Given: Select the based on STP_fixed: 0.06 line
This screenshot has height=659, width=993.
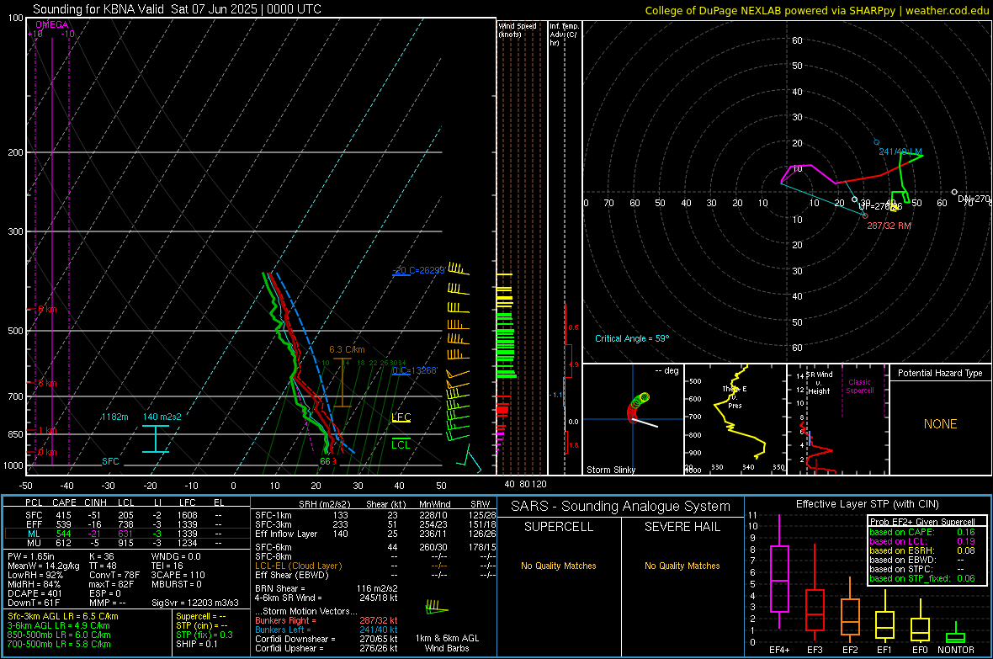Looking at the screenshot, I should [x=922, y=578].
